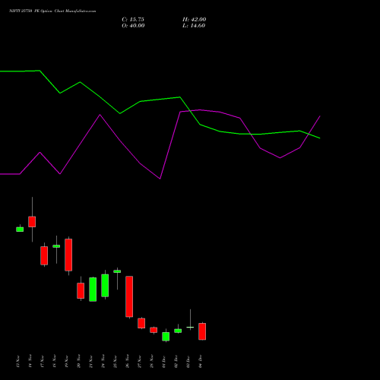Click the 01 Dec date label

click(x=164, y=361)
